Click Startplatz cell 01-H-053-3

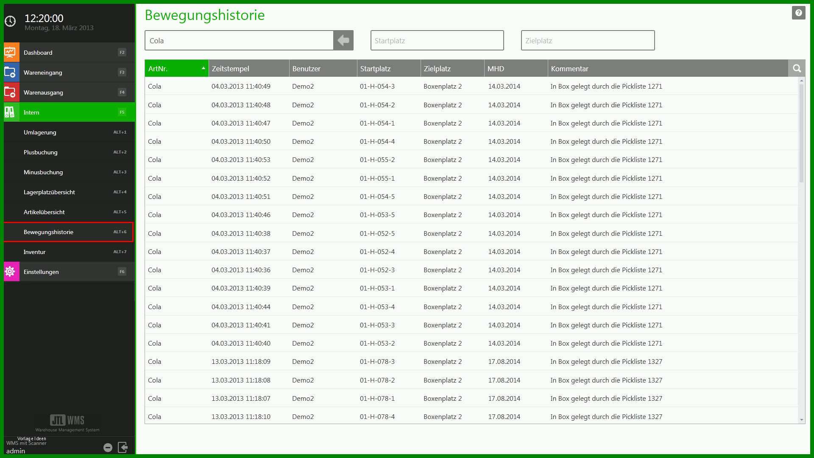[x=377, y=325]
